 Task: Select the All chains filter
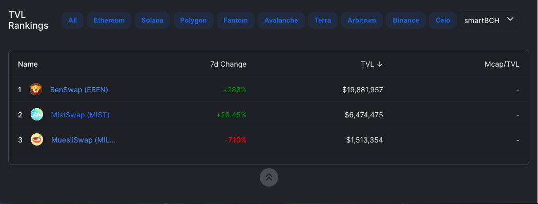tap(72, 21)
